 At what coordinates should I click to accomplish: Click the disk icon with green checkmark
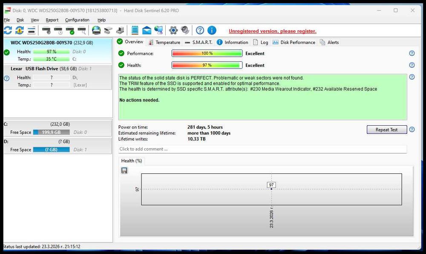click(x=70, y=30)
